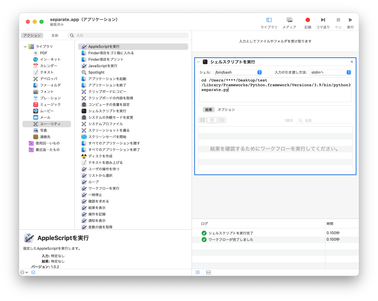Show log list view at bottom
378x301 pixels.
pyautogui.click(x=198, y=272)
